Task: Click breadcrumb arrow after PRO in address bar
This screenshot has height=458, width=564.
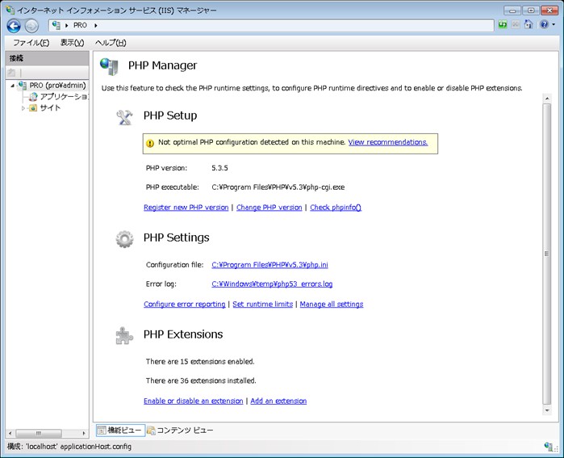Action: [96, 25]
